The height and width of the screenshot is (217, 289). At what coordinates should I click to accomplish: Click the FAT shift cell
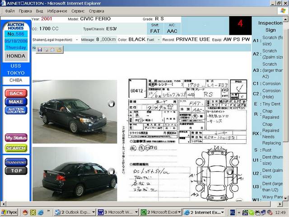(x=155, y=29)
